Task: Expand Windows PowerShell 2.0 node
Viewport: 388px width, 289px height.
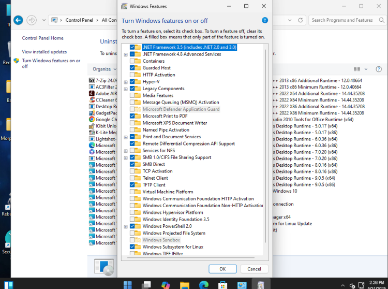Action: click(x=126, y=227)
